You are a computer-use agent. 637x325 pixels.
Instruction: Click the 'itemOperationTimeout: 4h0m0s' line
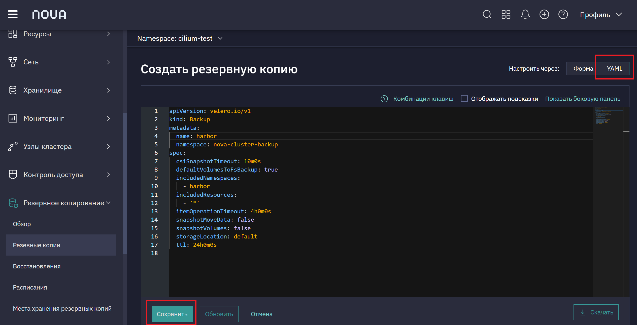(223, 211)
